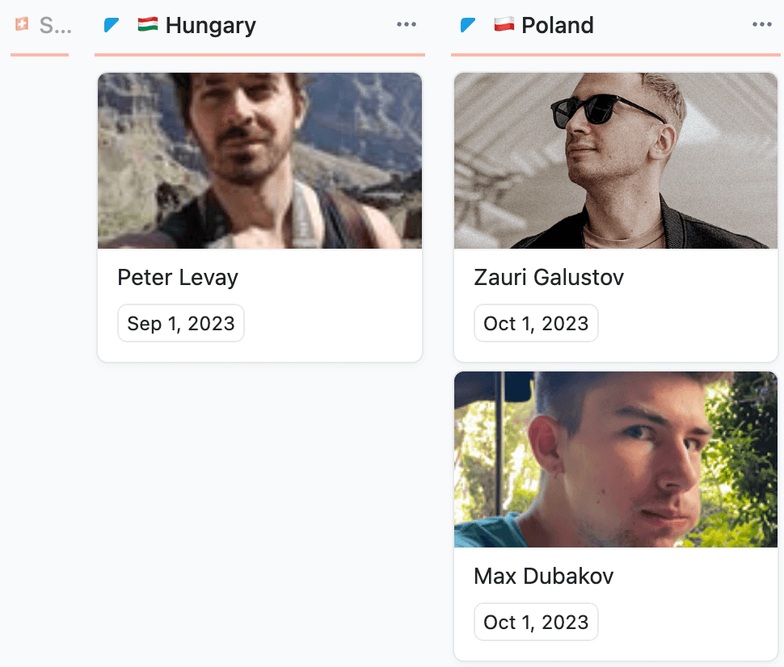Click the blue icon beside Poland

pyautogui.click(x=468, y=26)
